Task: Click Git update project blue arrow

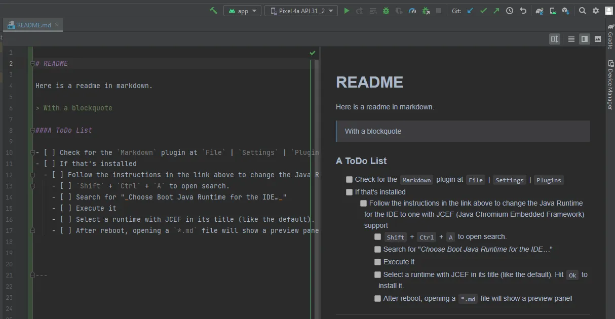Action: click(470, 11)
